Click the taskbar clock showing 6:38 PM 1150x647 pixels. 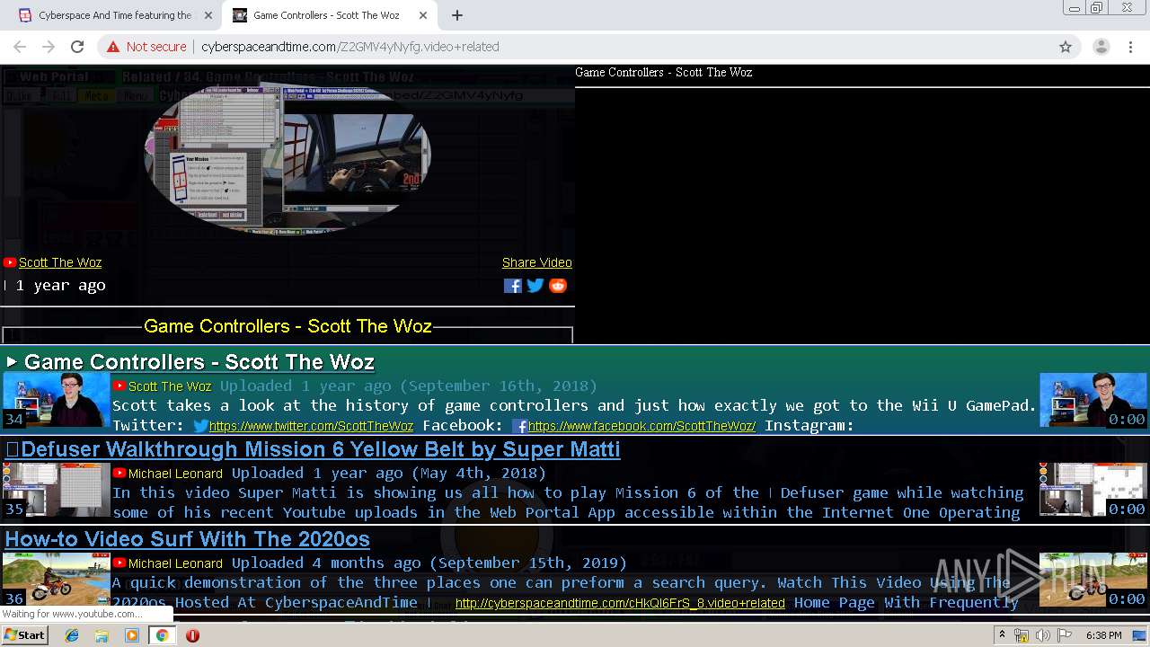1103,635
